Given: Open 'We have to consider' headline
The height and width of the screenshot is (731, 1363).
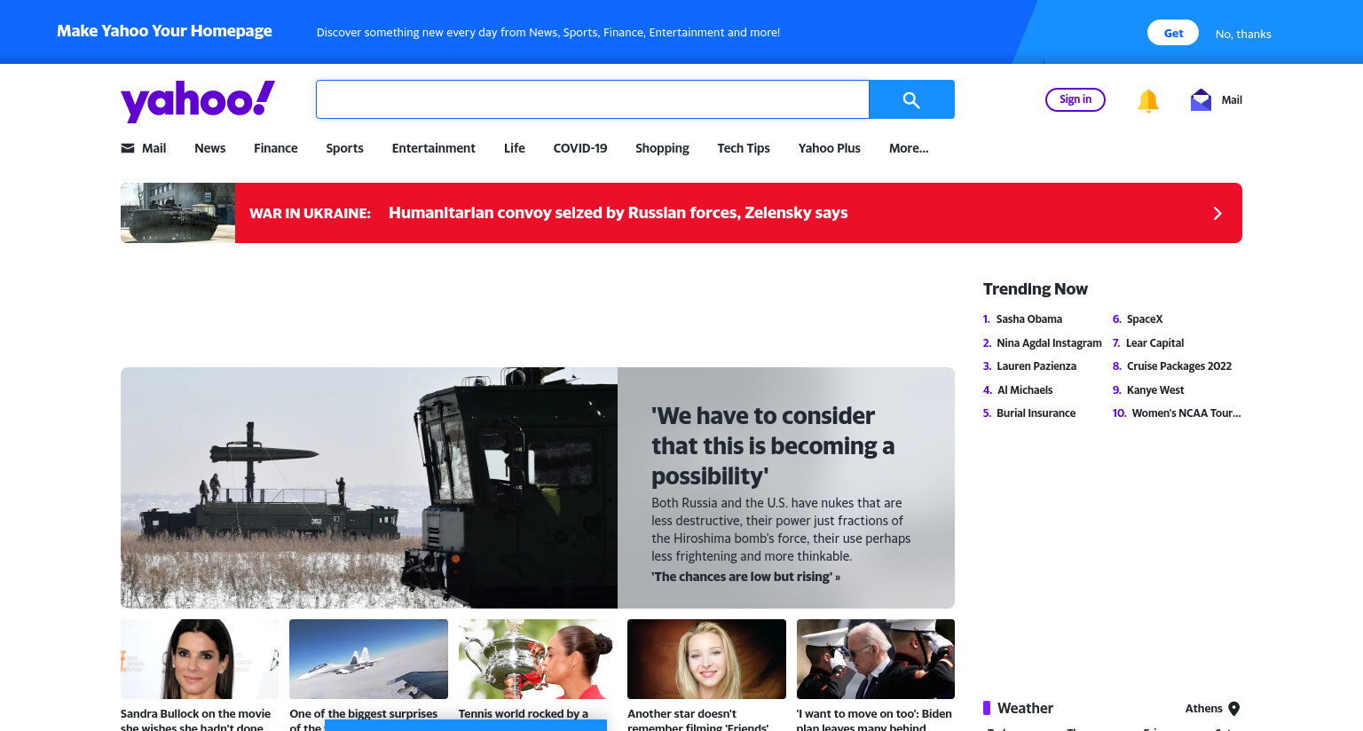Looking at the screenshot, I should [773, 446].
